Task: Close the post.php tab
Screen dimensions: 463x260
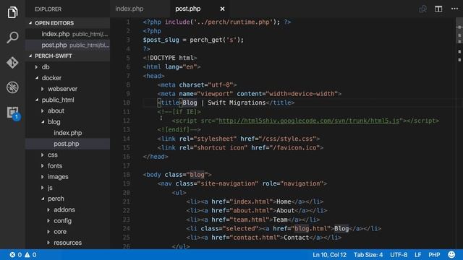Action: coord(222,9)
